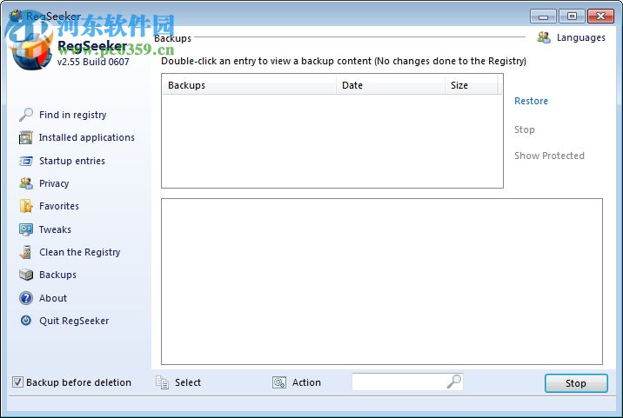Click the About question mark icon
The height and width of the screenshot is (418, 623).
coord(26,298)
